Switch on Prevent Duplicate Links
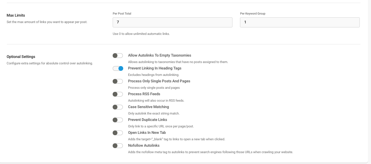 coord(117,120)
